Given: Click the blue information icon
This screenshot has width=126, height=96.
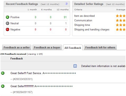Looking at the screenshot, I should point(75,66).
